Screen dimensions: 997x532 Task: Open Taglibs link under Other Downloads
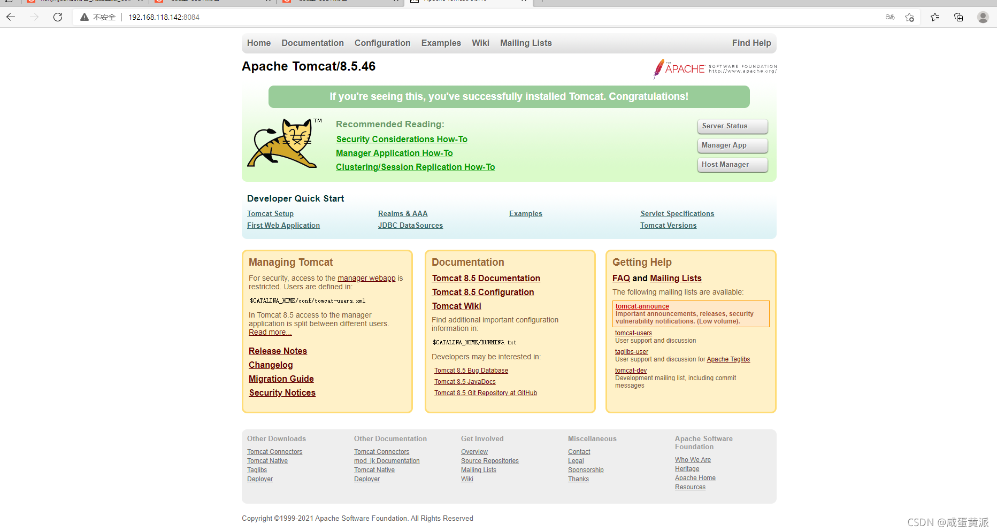[x=257, y=470]
